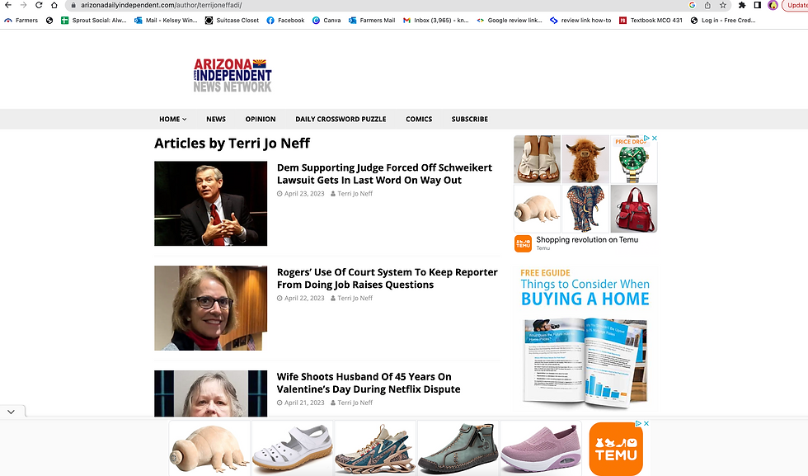
Task: Bookmark this page with the star icon
Action: 723,5
